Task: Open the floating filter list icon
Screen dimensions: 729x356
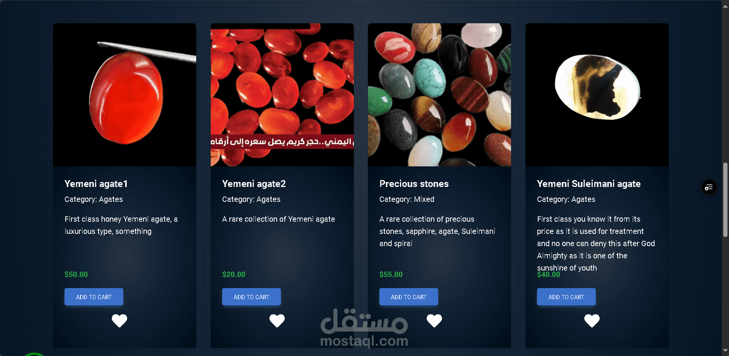Action: coord(709,187)
